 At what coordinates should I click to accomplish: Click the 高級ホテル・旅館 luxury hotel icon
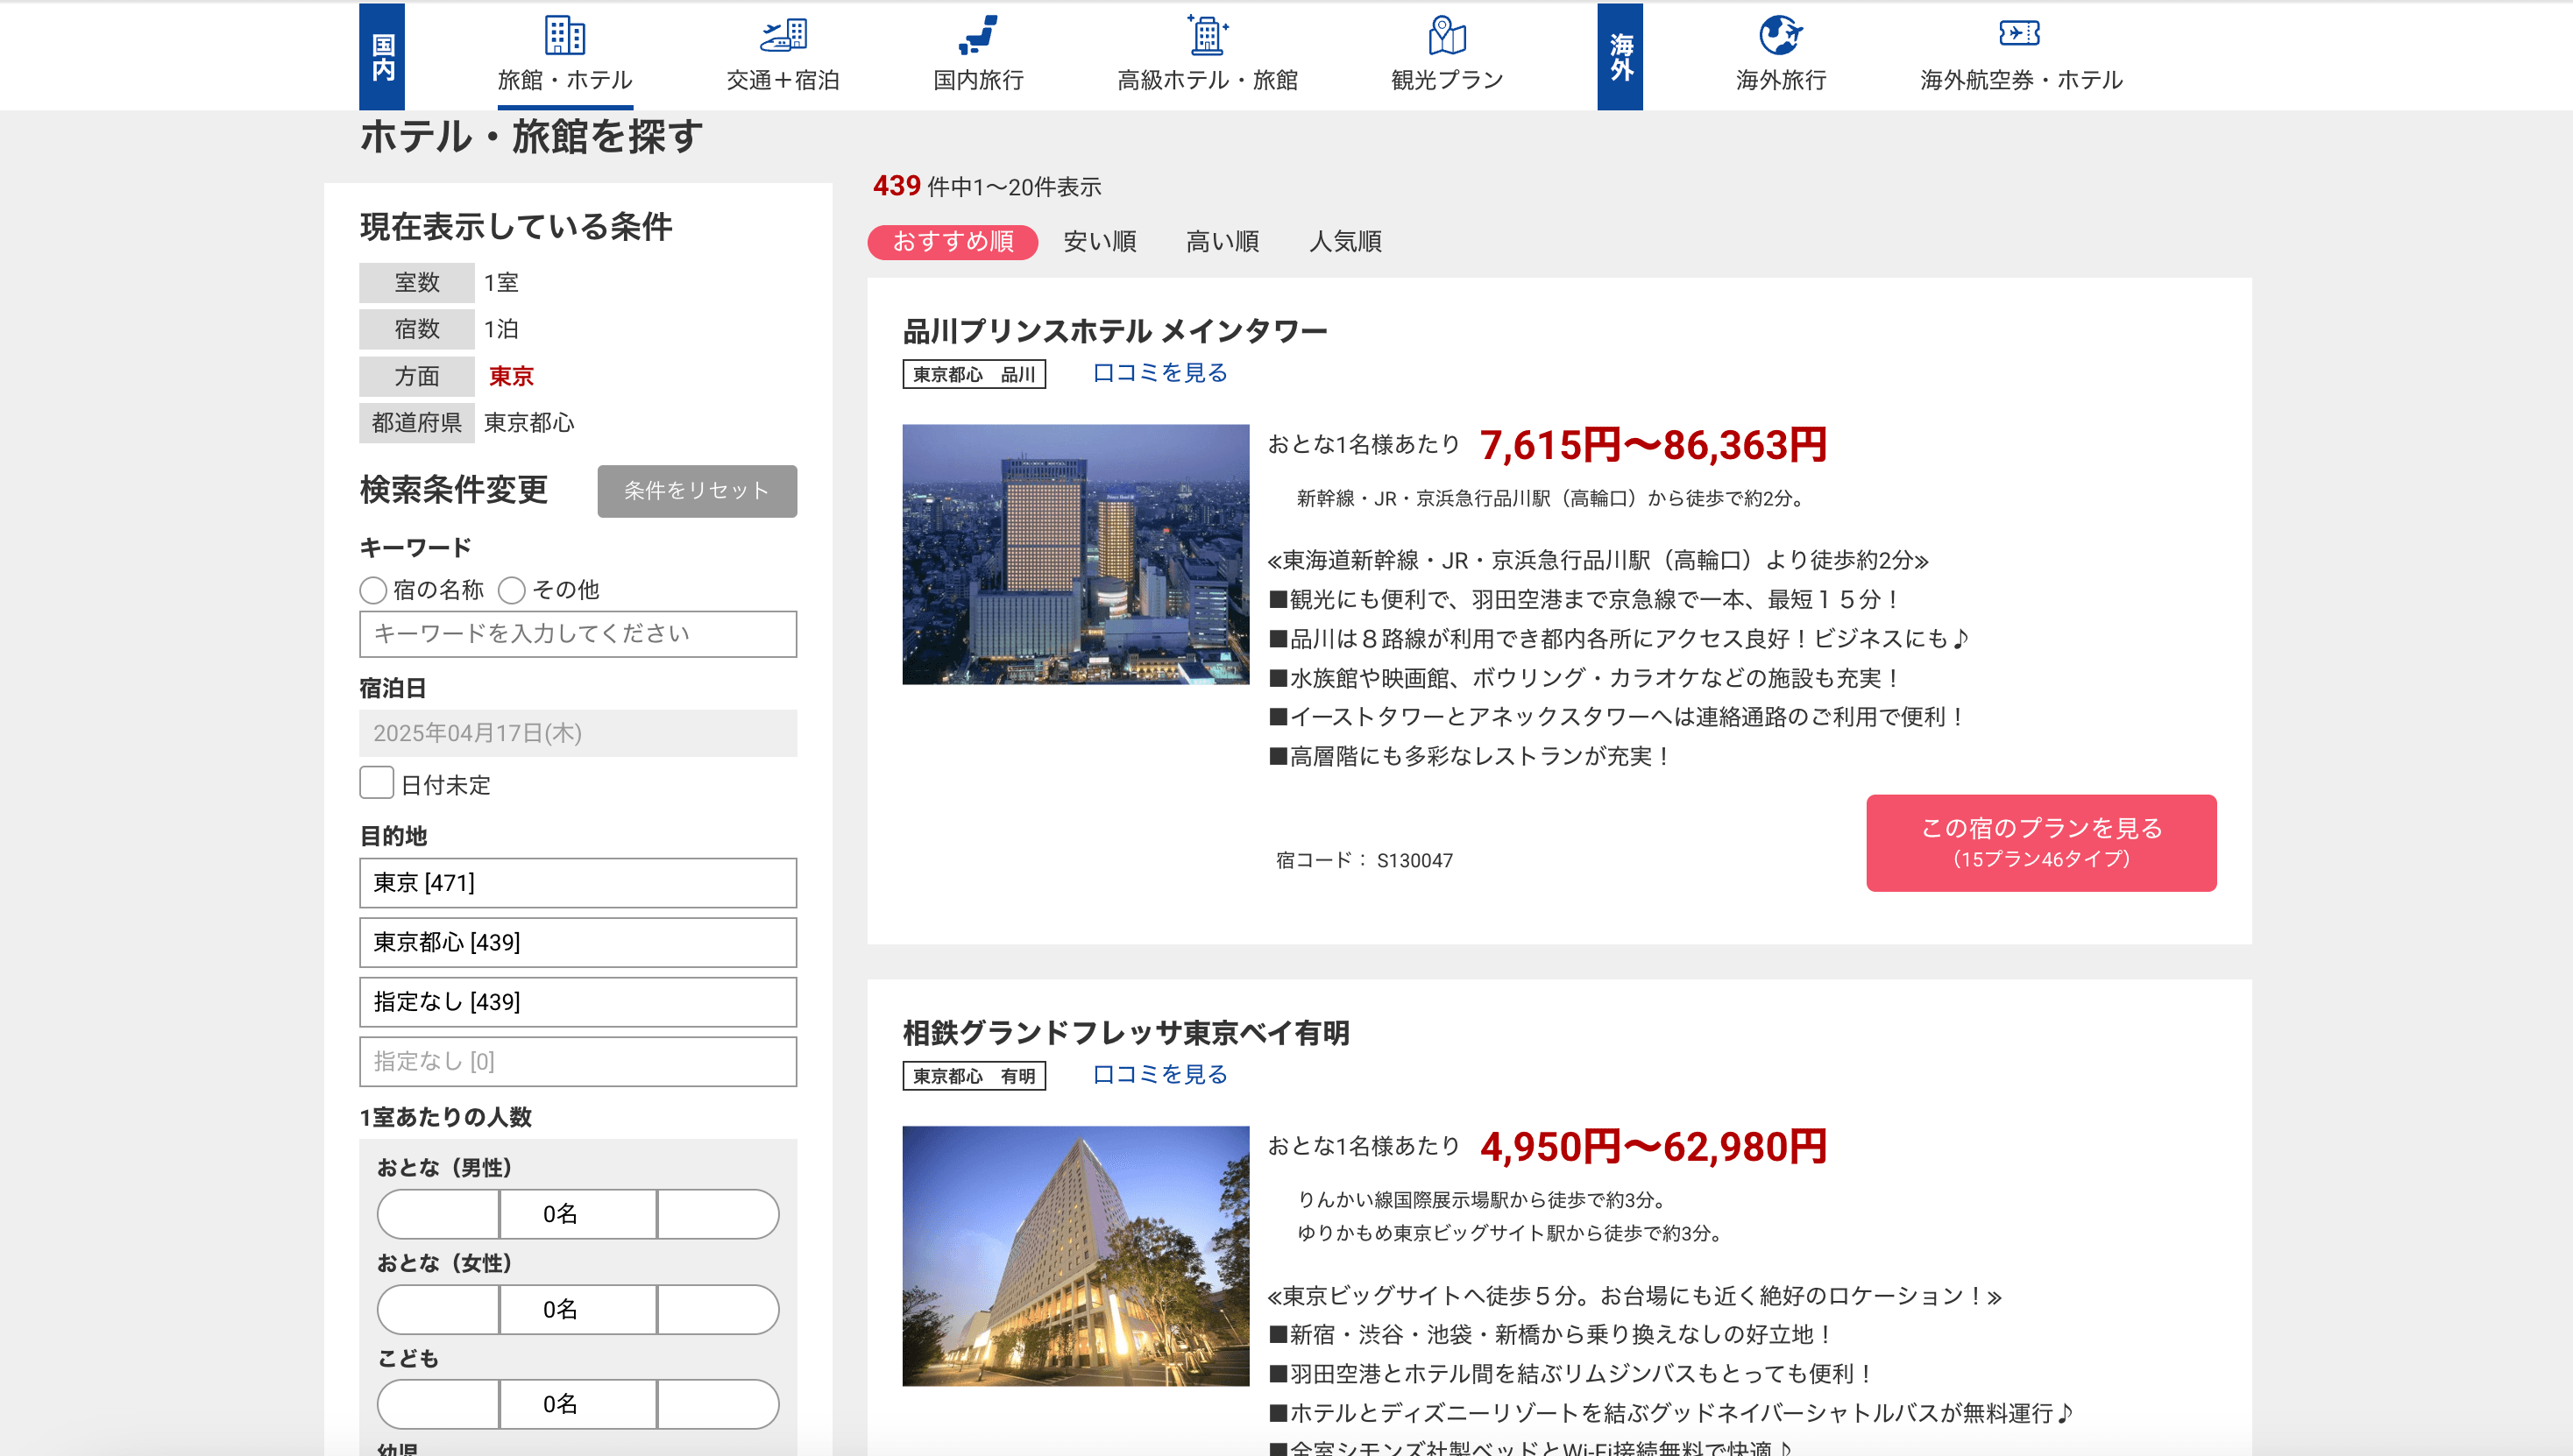(x=1207, y=35)
